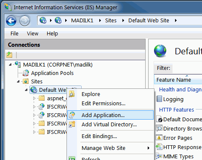This screenshot has width=202, height=160.
Task: Expand the first IFSCRW application node
Action: 34,107
